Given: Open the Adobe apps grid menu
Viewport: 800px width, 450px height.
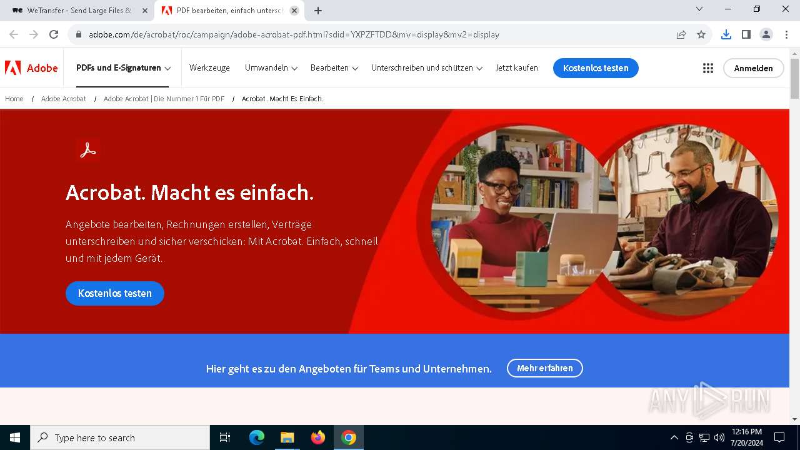Looking at the screenshot, I should 707,68.
